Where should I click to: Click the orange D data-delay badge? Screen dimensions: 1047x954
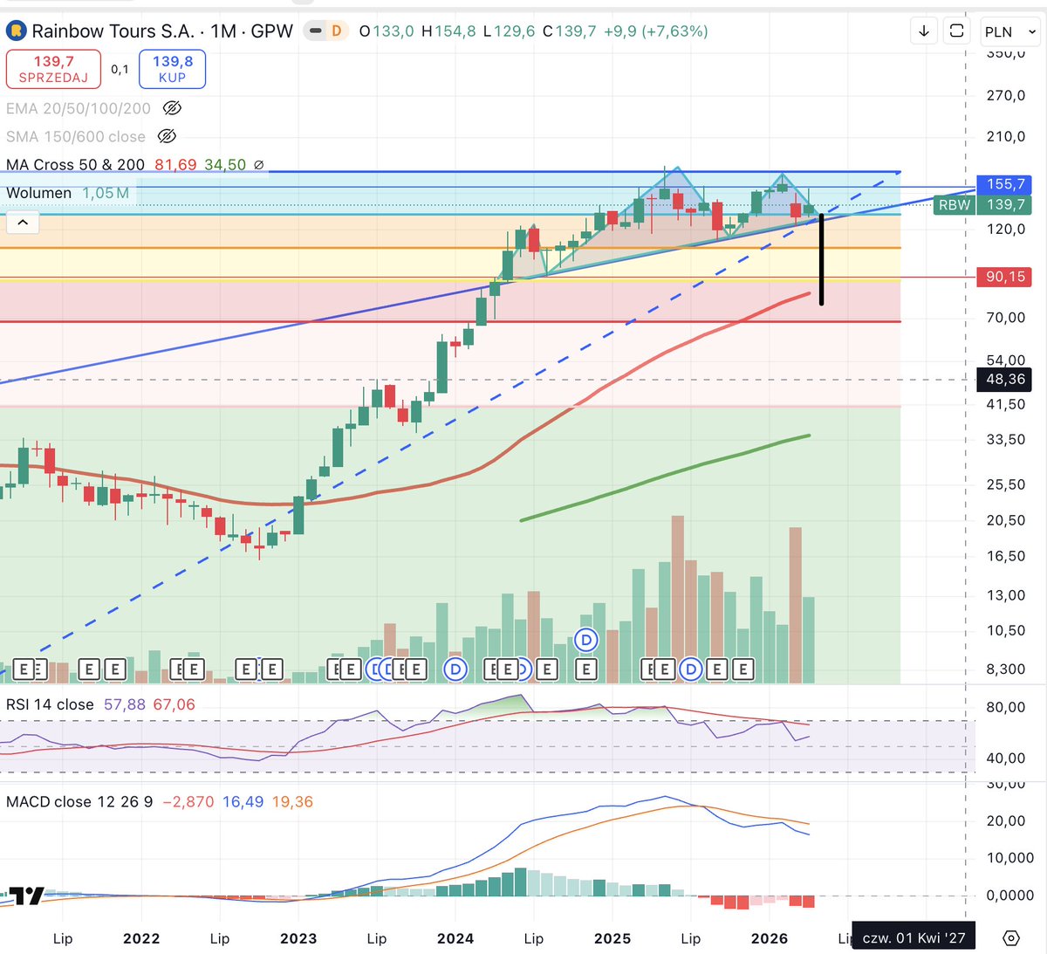click(337, 31)
